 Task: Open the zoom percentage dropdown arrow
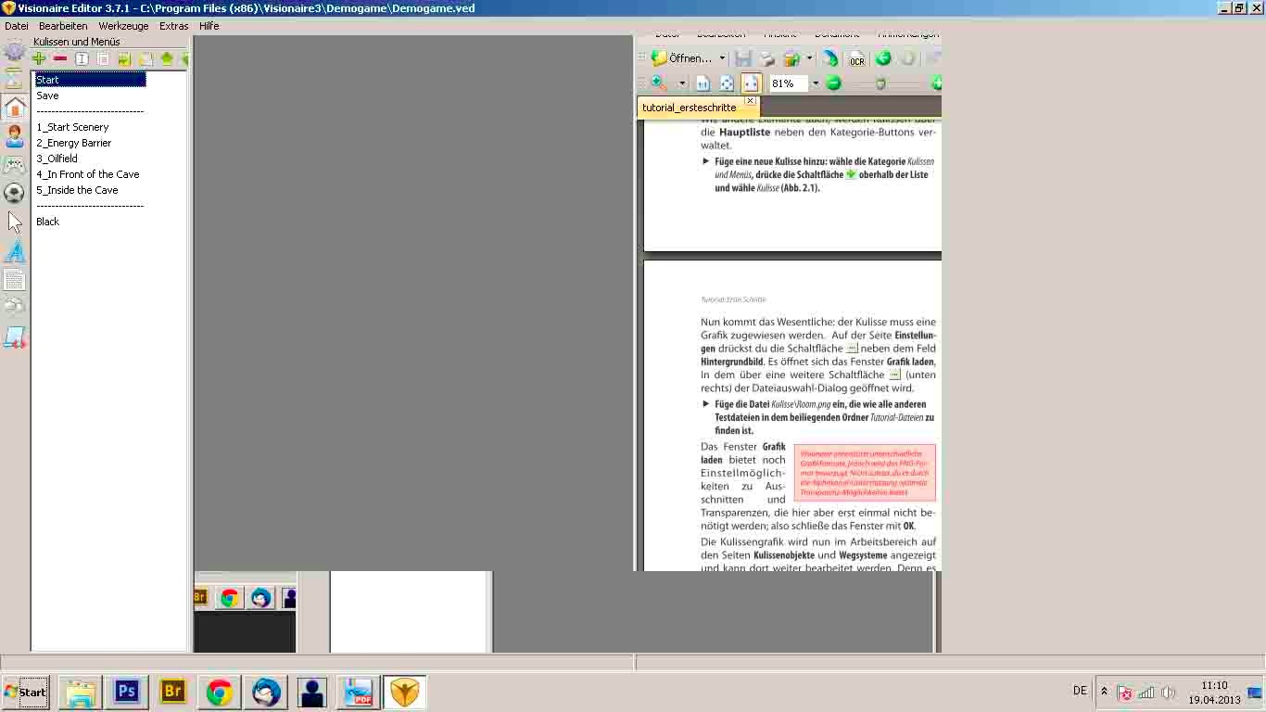(x=816, y=83)
